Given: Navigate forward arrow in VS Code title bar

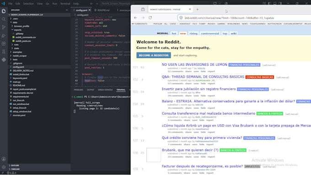Looking at the screenshot, I should [97, 4].
